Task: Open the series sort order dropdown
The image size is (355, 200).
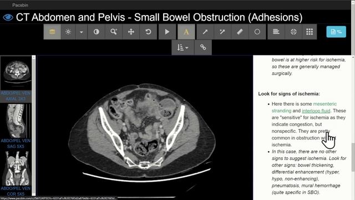Action: pyautogui.click(x=182, y=47)
